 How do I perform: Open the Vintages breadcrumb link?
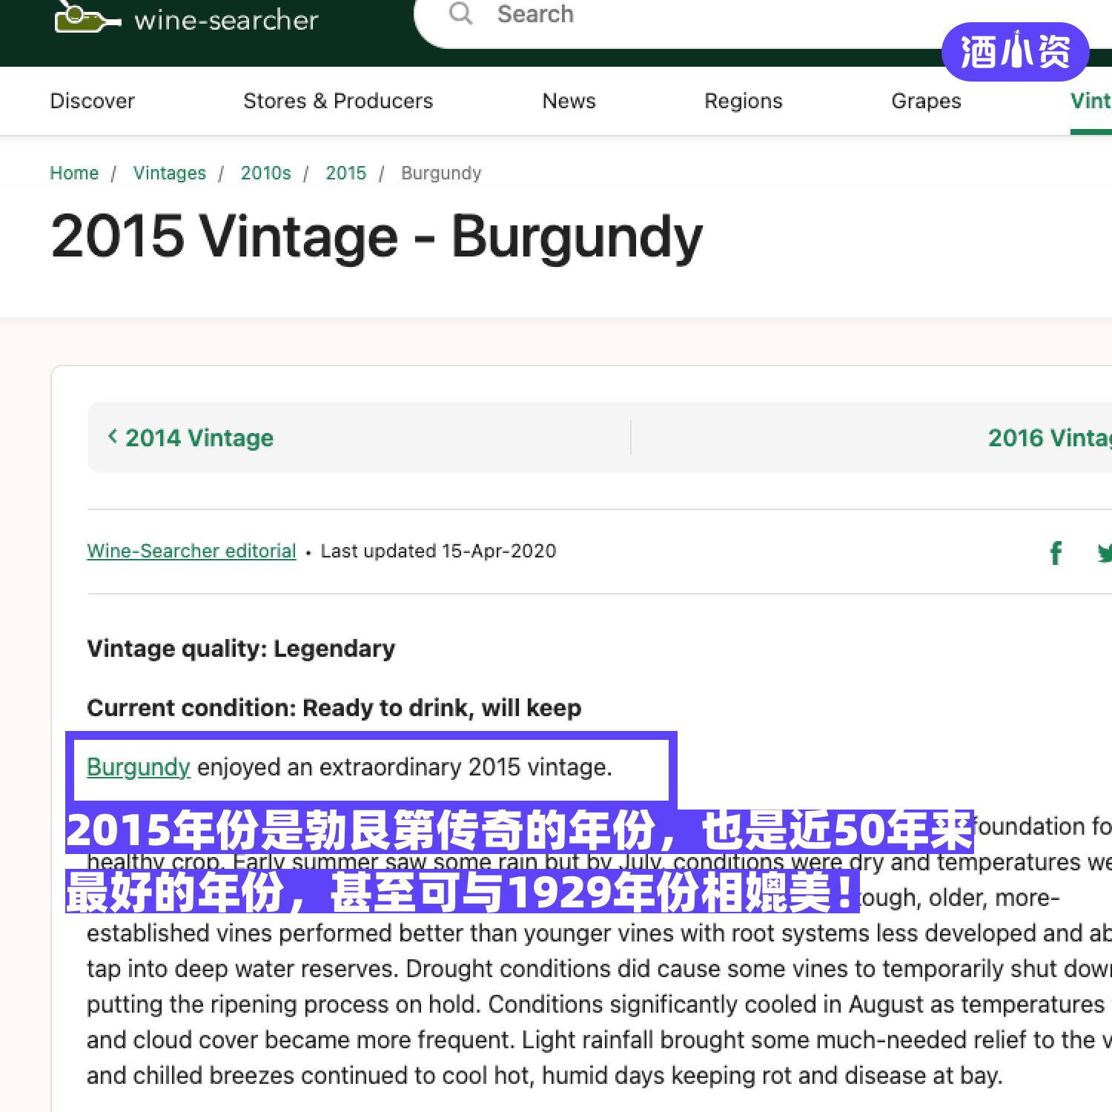pyautogui.click(x=169, y=173)
